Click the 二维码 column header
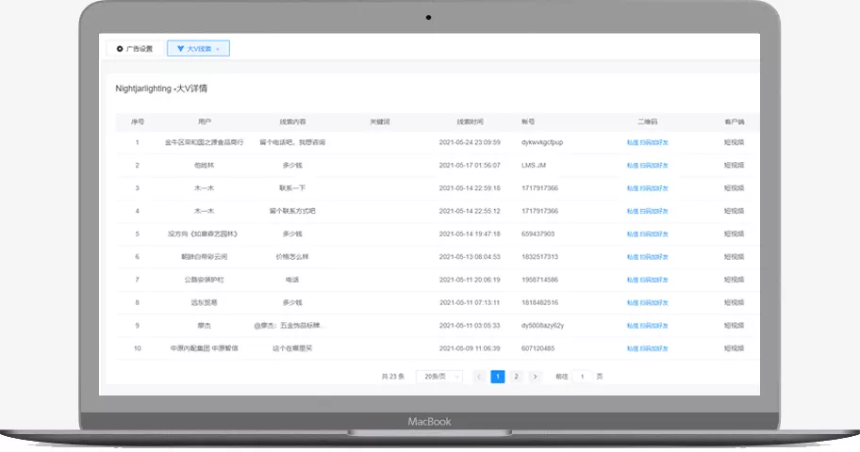Viewport: 860px width, 452px height. [x=647, y=121]
